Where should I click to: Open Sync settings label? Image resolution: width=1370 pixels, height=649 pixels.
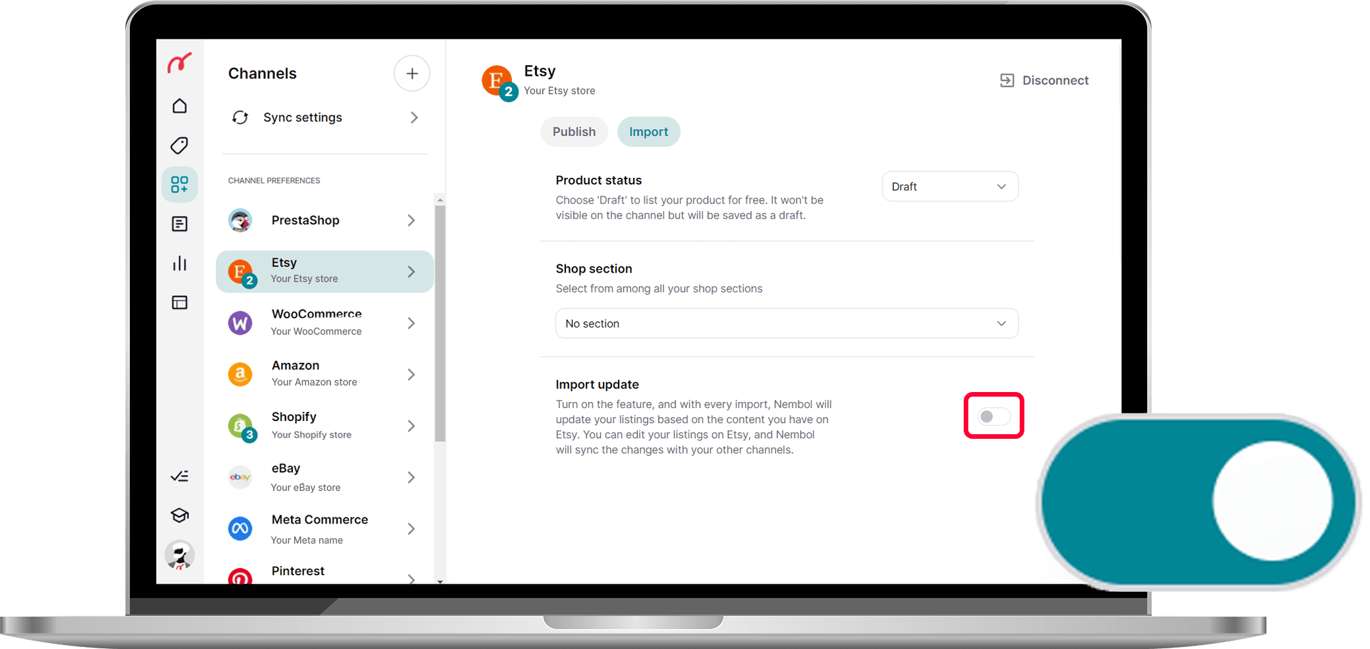point(303,117)
